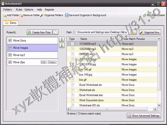Image resolution: width=167 pixels, height=125 pixels.
Task: Select file 12825986.mp3 name in the list
Action: (x=87, y=49)
